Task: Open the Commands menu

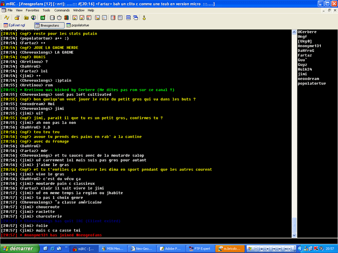Action: 62,10
